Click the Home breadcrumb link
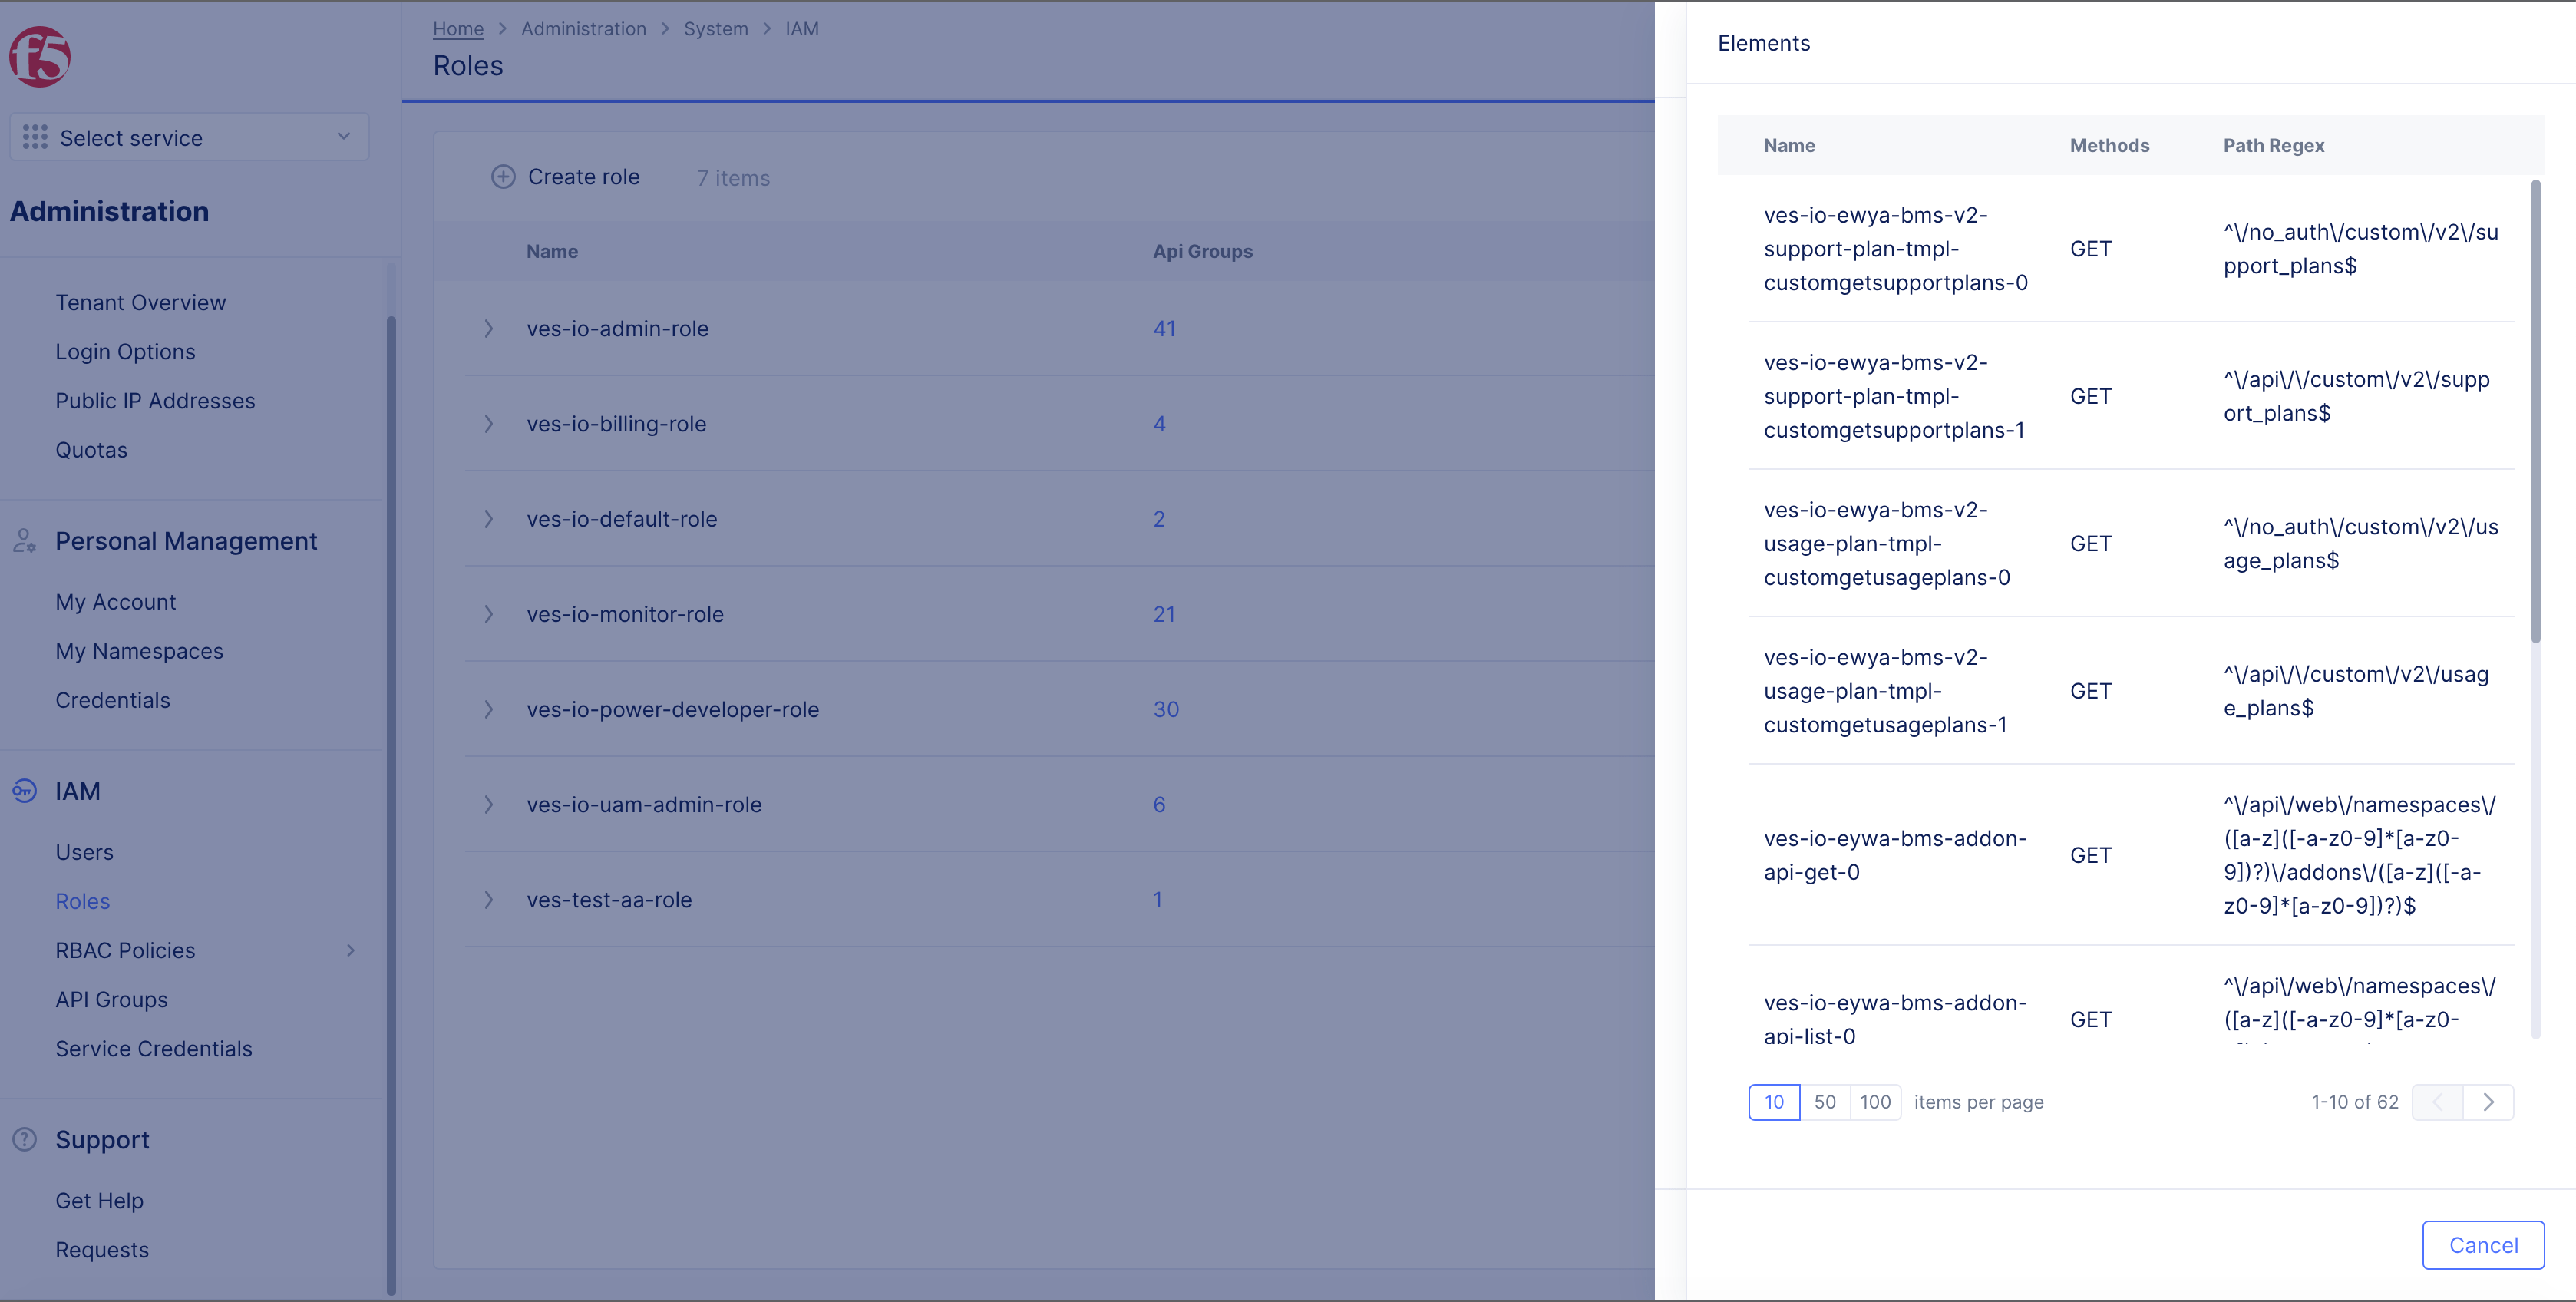The width and height of the screenshot is (2576, 1302). 458,29
